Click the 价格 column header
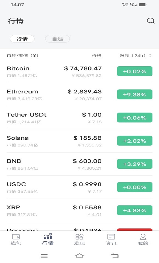The image size is (159, 263). [97, 56]
